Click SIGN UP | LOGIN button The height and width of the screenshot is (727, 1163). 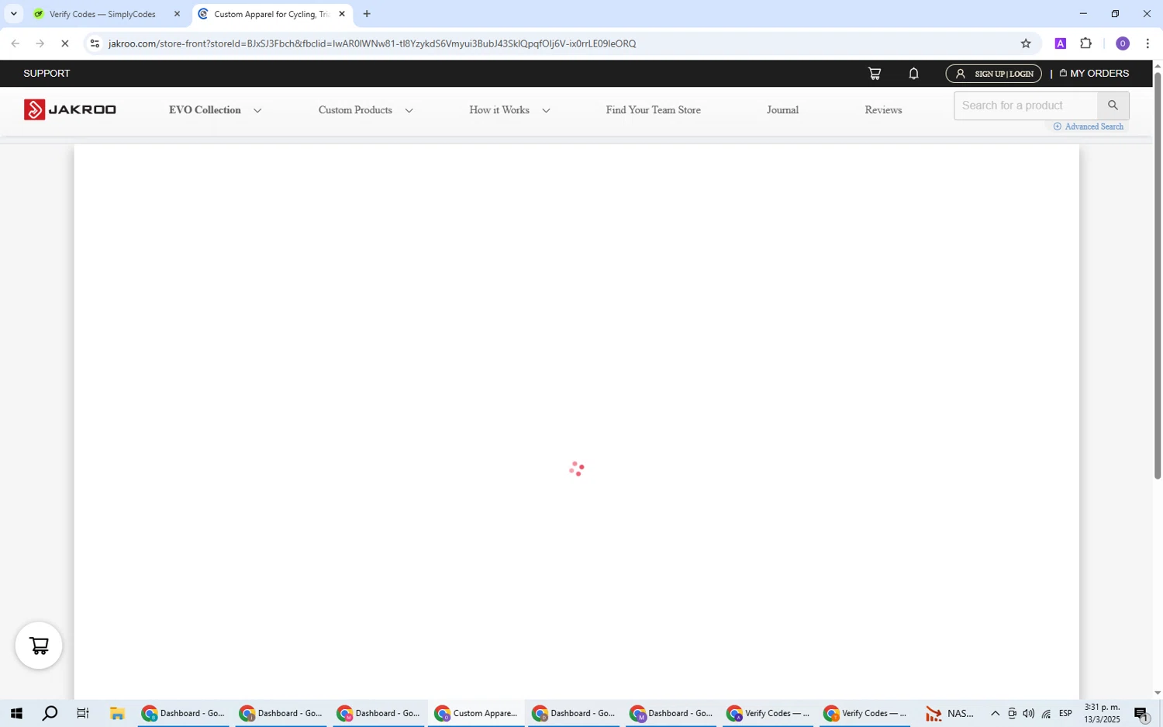pyautogui.click(x=993, y=74)
